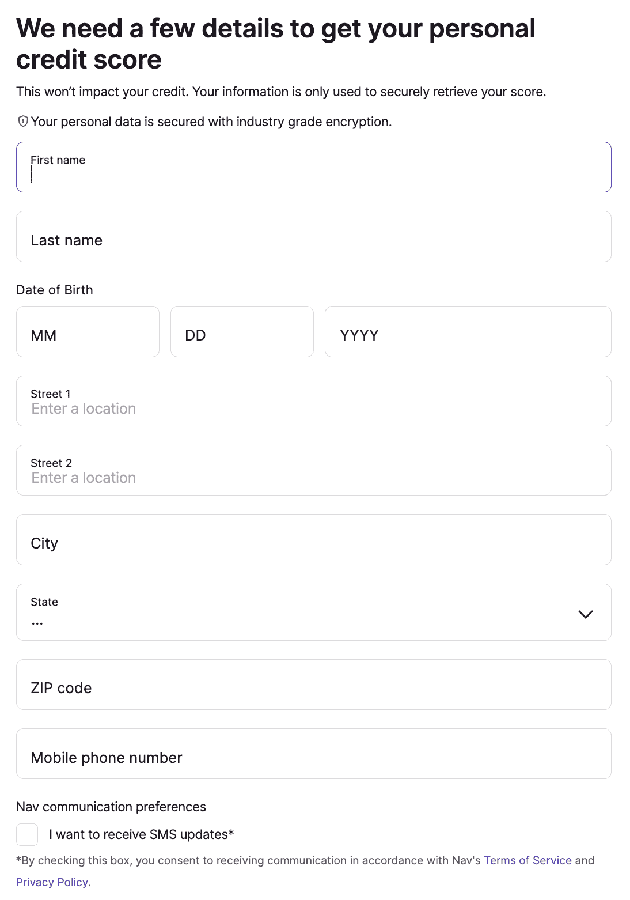Screen dimensions: 630x900
Task: Open the Terms of Service link
Action: 527,860
